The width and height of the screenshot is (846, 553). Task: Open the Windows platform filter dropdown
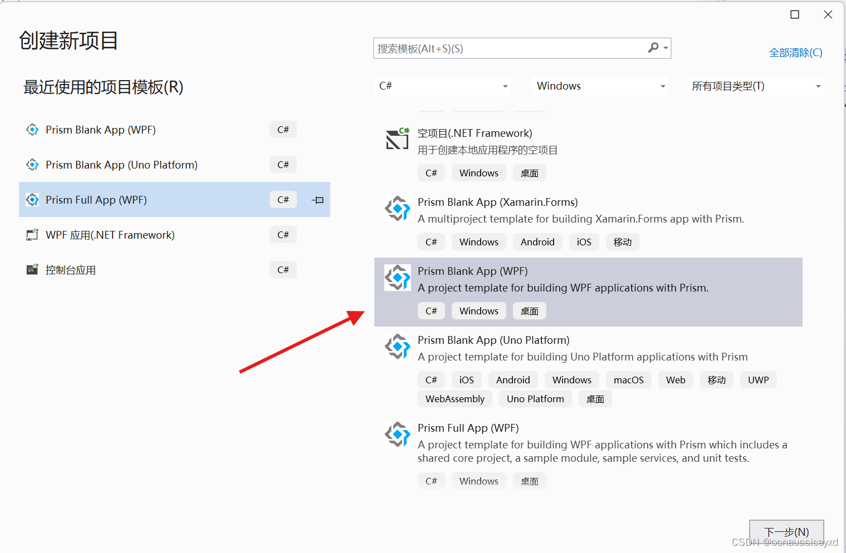pyautogui.click(x=600, y=86)
